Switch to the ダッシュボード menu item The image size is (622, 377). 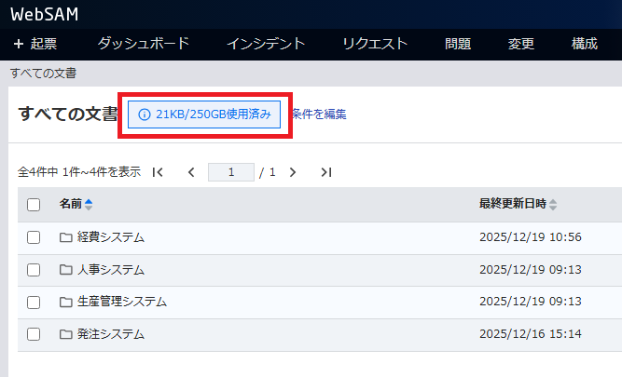pos(143,44)
